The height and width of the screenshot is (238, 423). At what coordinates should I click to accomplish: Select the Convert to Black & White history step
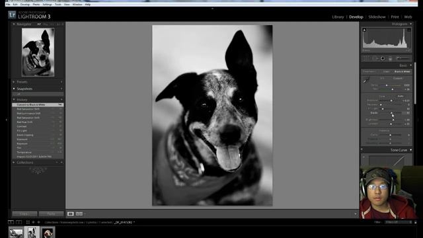[x=38, y=104]
